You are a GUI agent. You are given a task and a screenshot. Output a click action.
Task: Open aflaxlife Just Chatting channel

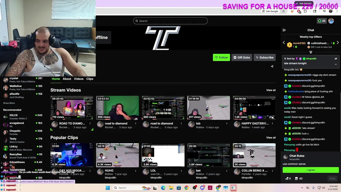coord(23,95)
